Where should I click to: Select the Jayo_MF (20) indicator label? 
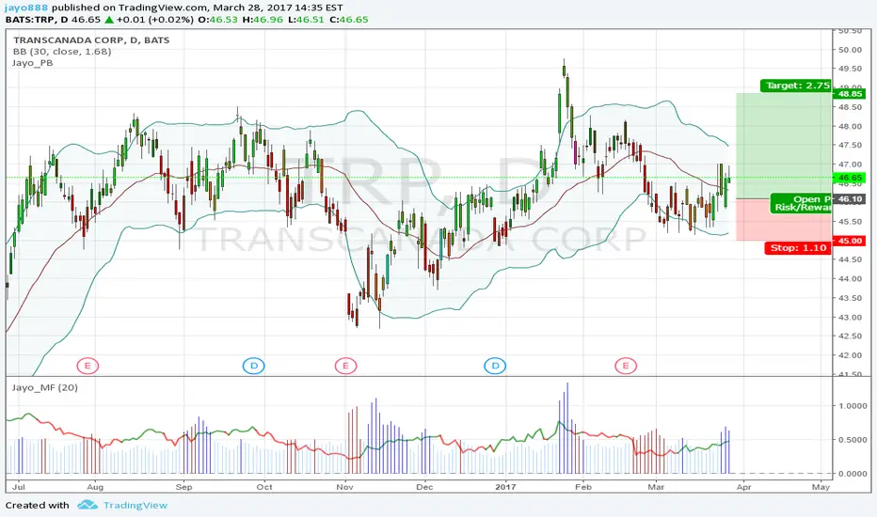point(45,387)
